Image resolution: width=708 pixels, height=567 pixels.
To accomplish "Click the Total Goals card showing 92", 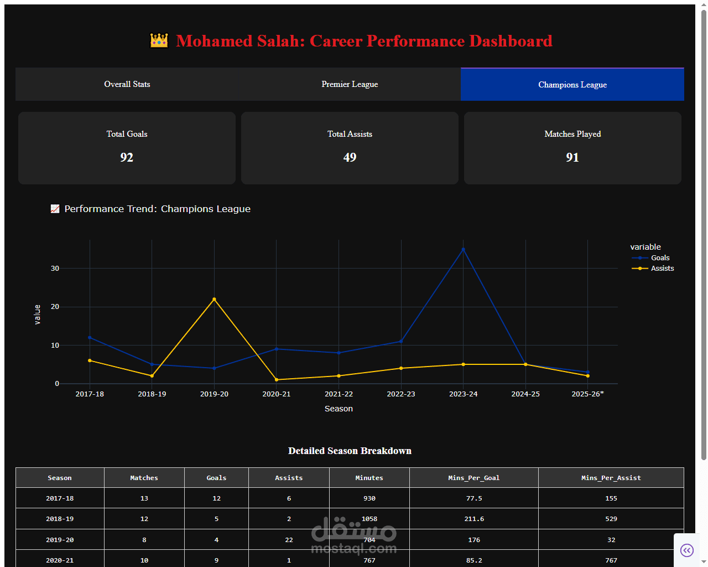I will pos(127,148).
